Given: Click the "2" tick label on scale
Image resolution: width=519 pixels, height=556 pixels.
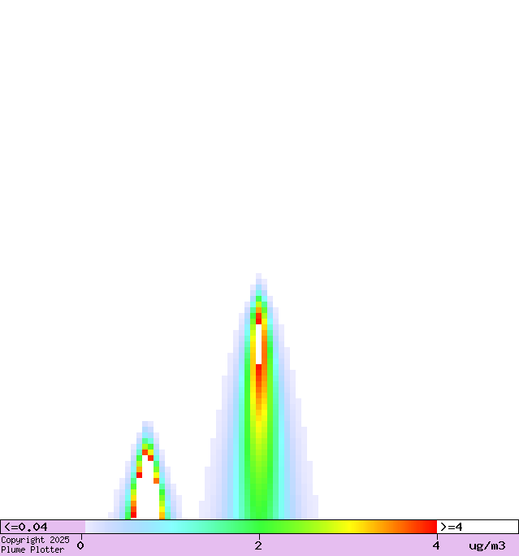Looking at the screenshot, I should coord(258,545).
